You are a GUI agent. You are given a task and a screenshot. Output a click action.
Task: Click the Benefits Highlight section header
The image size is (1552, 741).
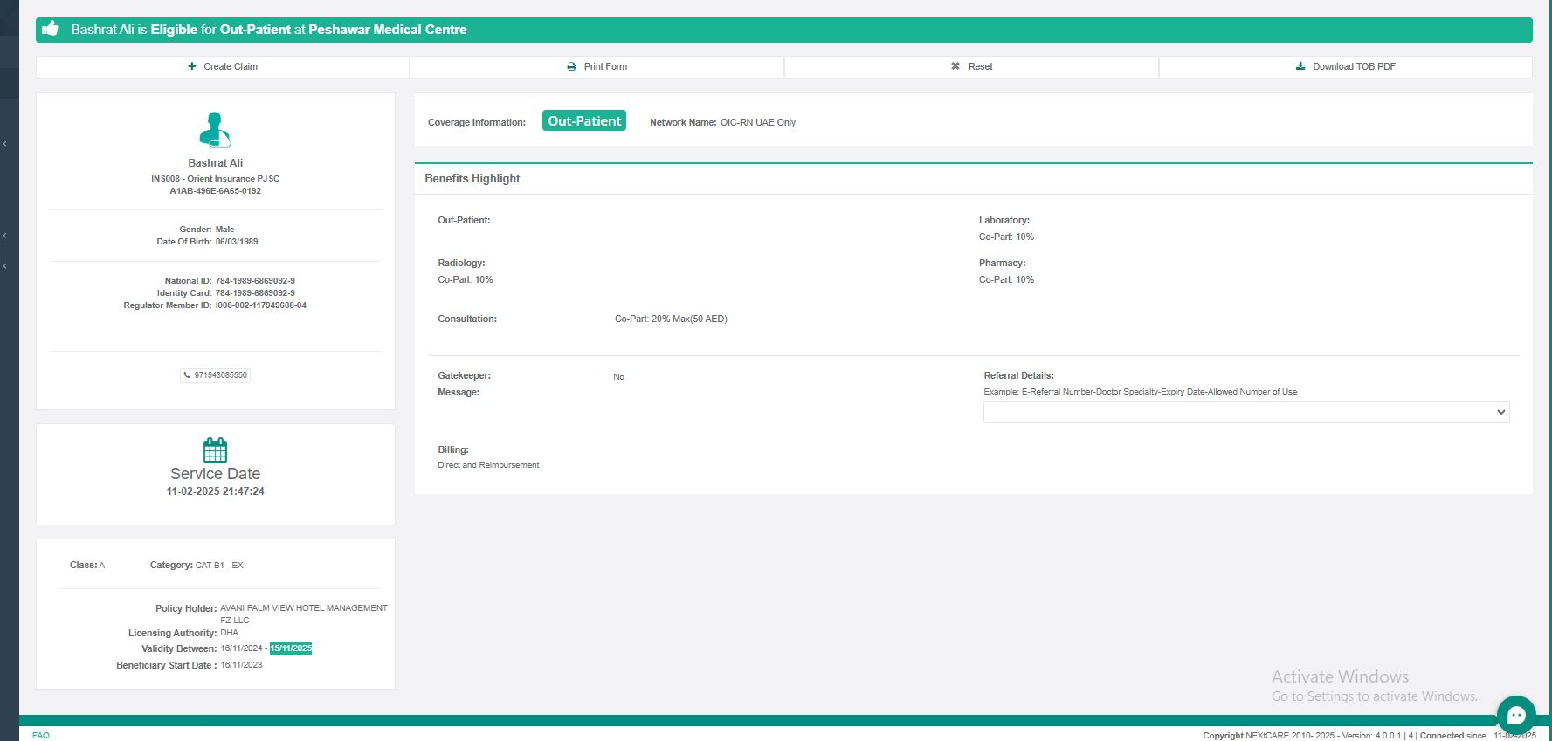(472, 178)
